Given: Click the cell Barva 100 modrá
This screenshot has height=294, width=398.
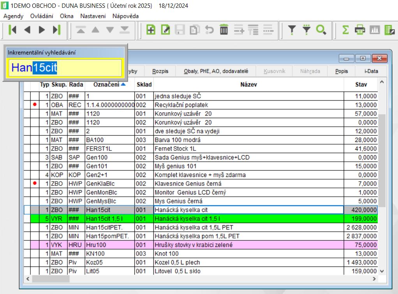Looking at the screenshot, I should click(248, 140).
